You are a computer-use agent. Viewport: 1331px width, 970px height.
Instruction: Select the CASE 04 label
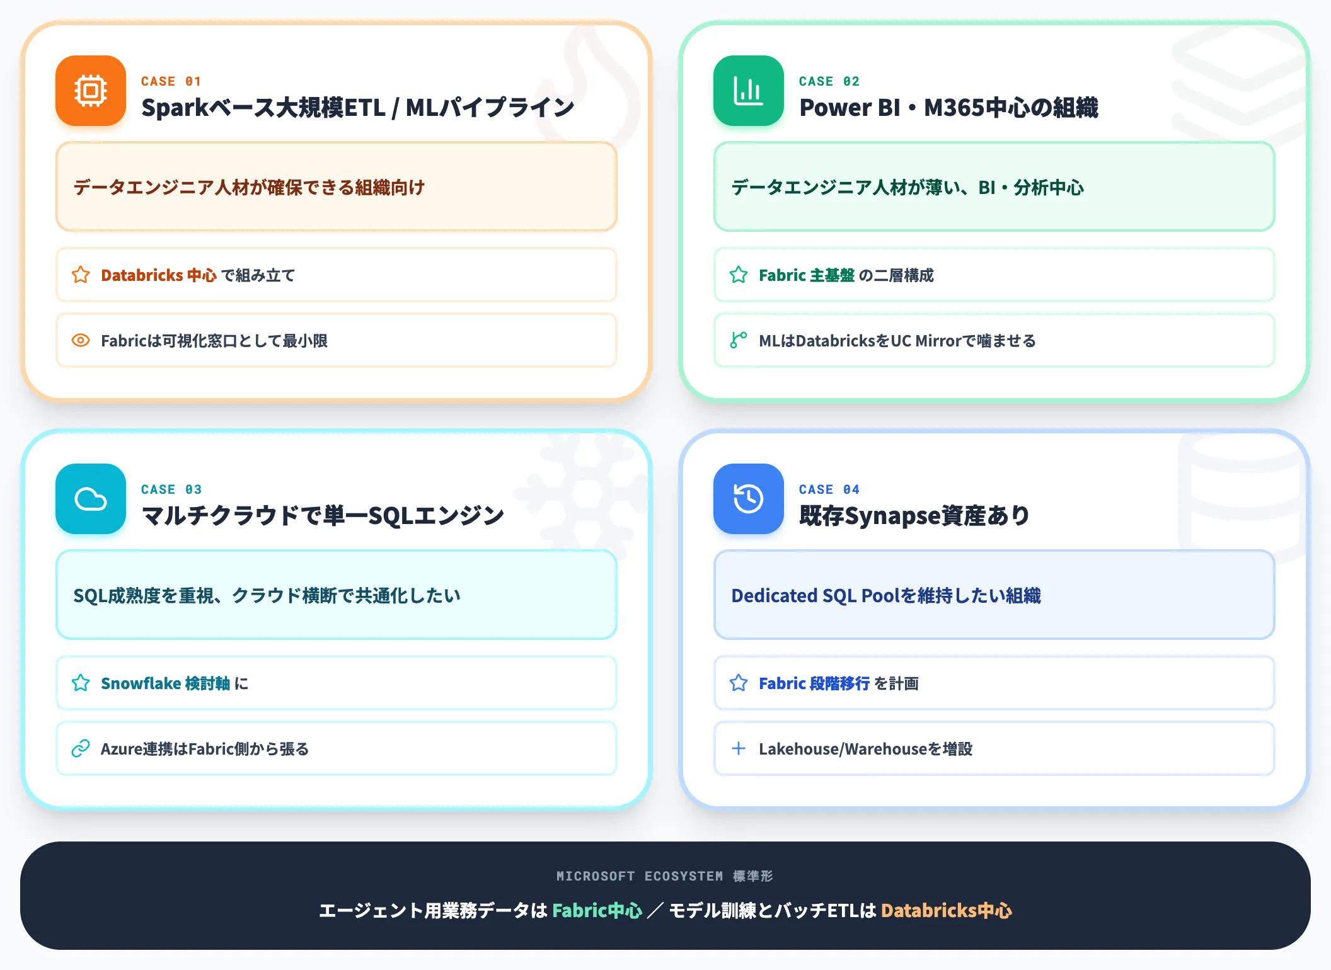(x=829, y=489)
